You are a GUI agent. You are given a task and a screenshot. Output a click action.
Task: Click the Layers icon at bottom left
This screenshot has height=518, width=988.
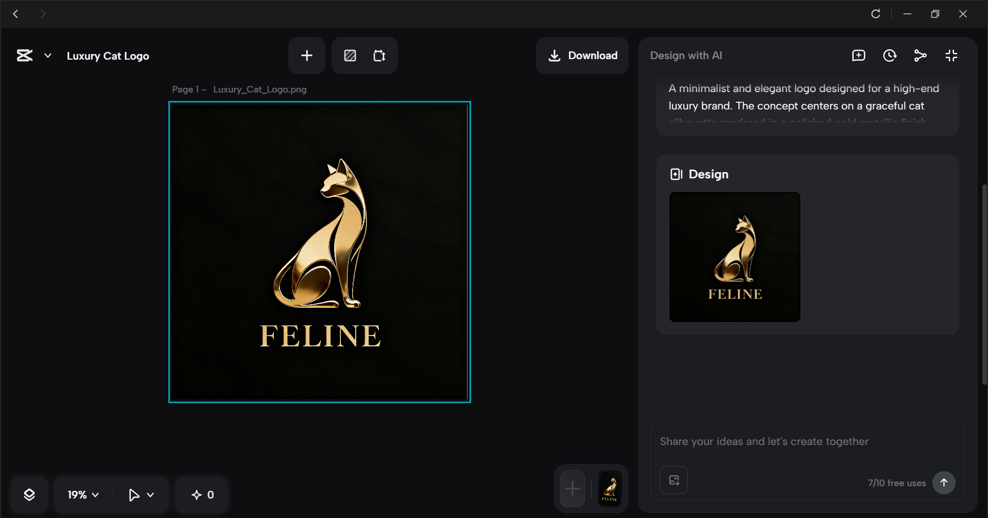[x=29, y=494]
